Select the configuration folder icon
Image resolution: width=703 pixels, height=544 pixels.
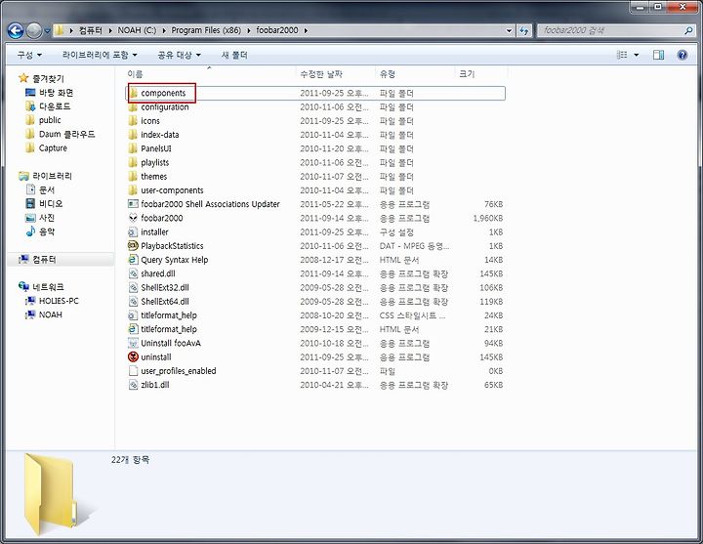coord(133,106)
